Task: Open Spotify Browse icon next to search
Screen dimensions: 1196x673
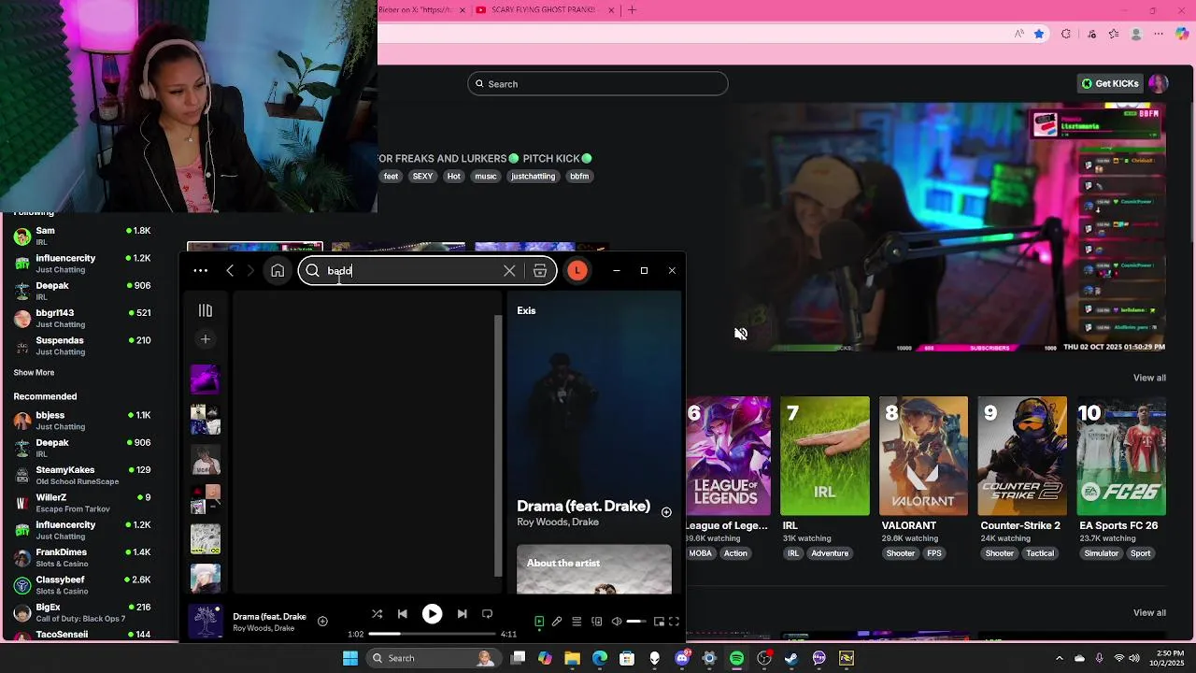Action: pos(540,271)
